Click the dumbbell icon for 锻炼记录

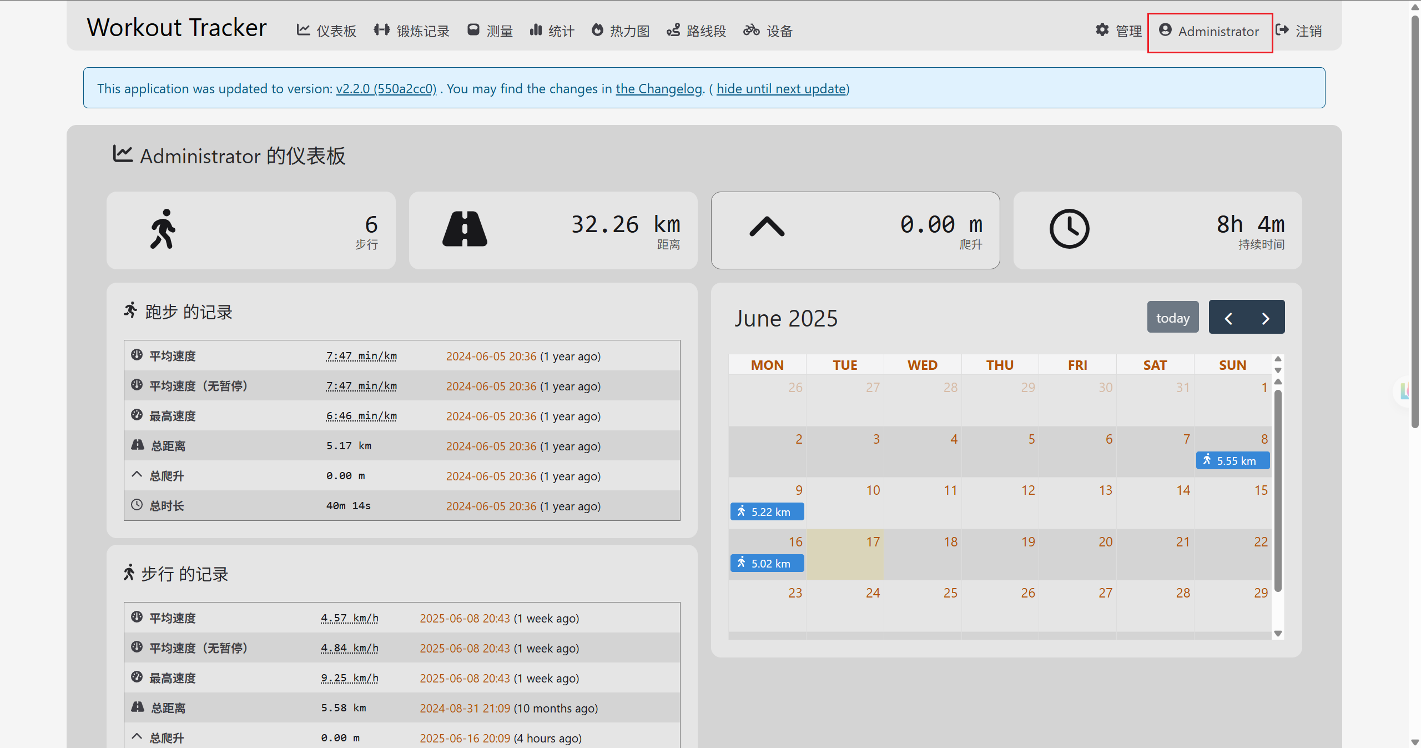[381, 30]
